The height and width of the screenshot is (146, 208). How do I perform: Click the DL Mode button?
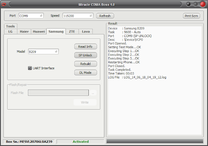tap(85, 73)
